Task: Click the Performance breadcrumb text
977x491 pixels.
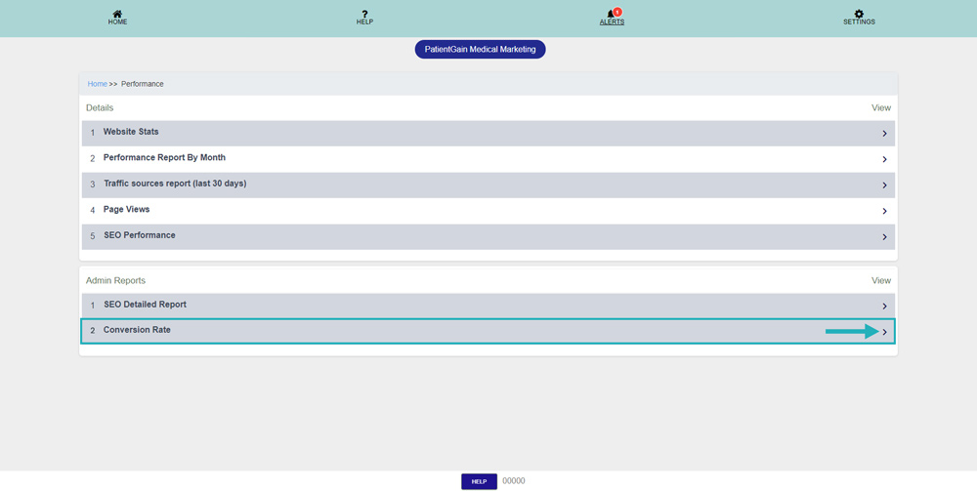Action: (142, 84)
